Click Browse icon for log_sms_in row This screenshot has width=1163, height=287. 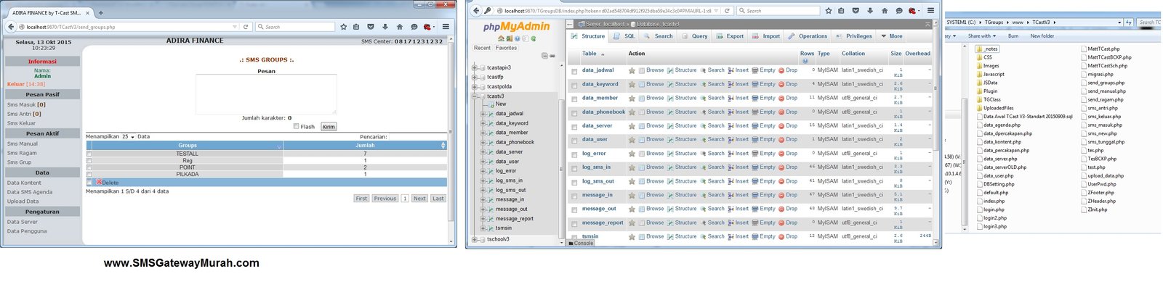[642, 167]
